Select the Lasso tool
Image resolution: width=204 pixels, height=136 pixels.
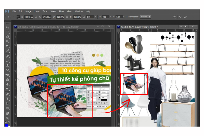[7, 37]
